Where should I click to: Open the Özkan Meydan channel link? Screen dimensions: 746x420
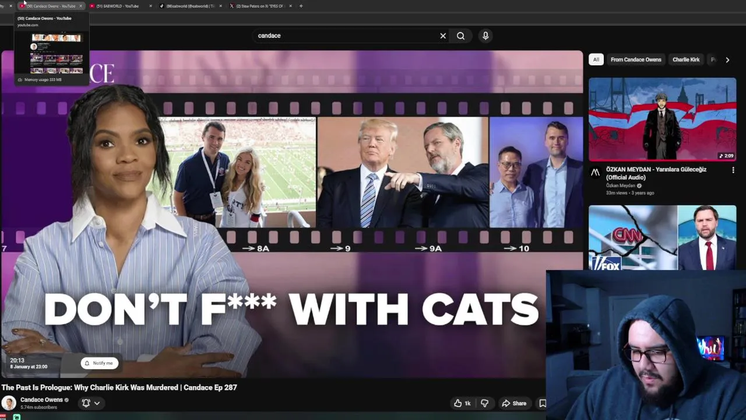click(x=621, y=185)
